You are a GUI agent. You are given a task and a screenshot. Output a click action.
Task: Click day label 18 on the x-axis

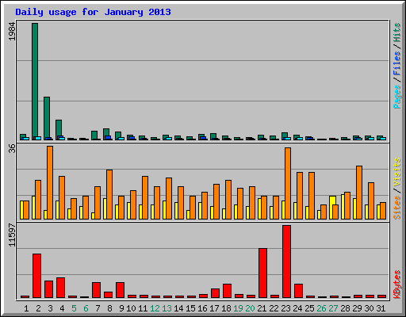coord(226,308)
